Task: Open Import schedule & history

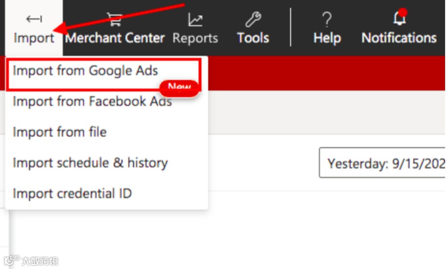Action: point(91,163)
